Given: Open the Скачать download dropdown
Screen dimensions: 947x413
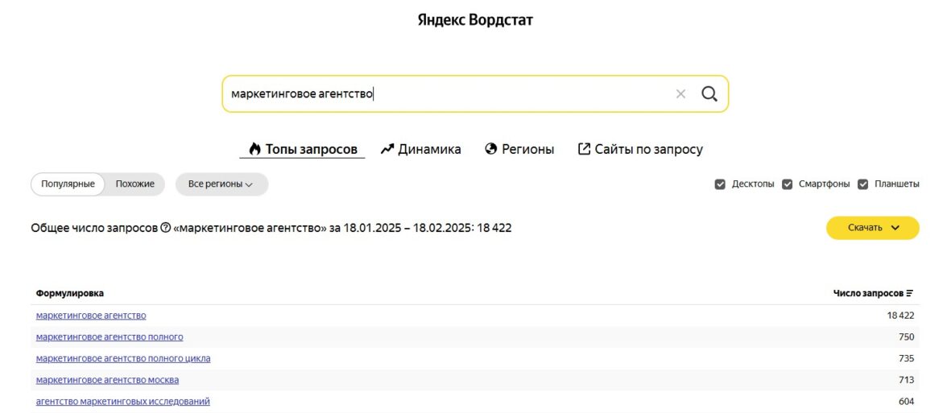Looking at the screenshot, I should pyautogui.click(x=872, y=228).
